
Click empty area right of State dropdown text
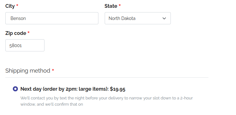pyautogui.click(x=148, y=18)
